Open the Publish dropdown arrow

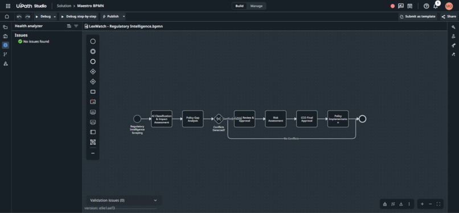point(124,16)
